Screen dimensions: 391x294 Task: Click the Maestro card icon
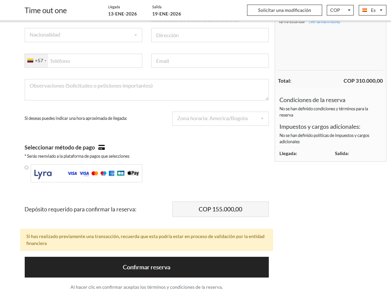pos(103,173)
